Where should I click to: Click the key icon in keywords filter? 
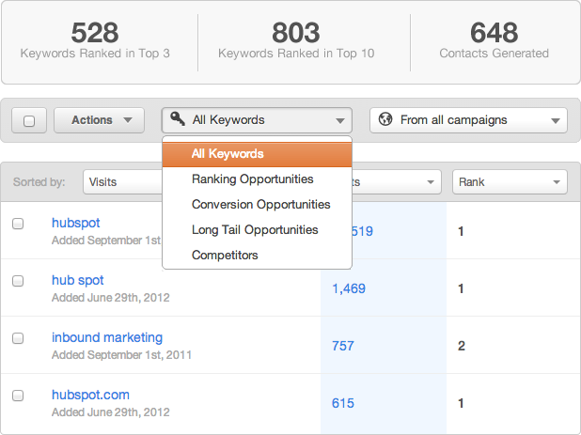click(x=177, y=119)
